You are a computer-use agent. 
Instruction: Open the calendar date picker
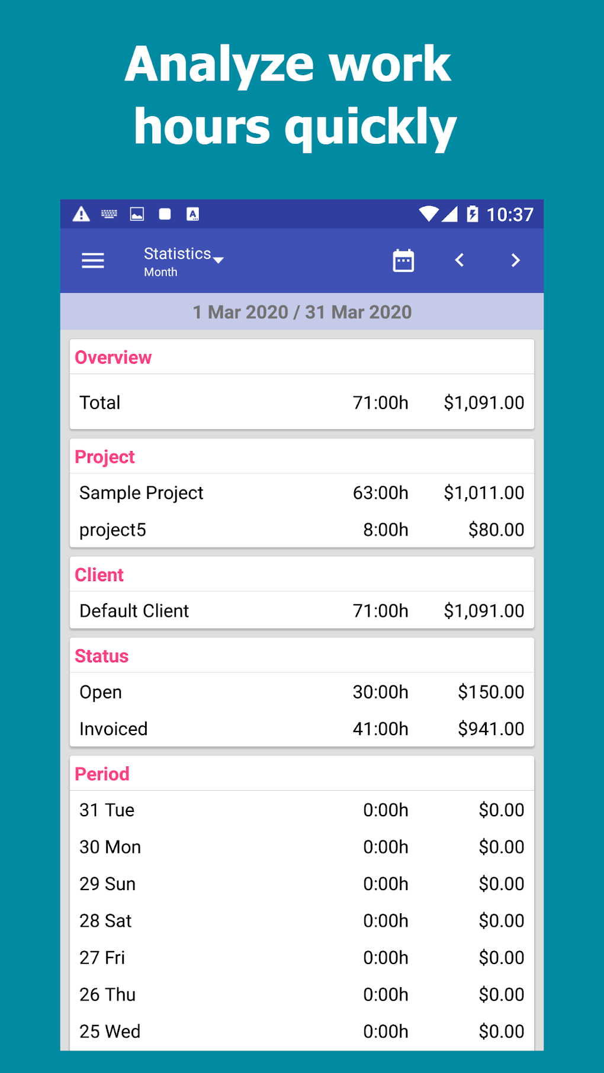(x=402, y=260)
